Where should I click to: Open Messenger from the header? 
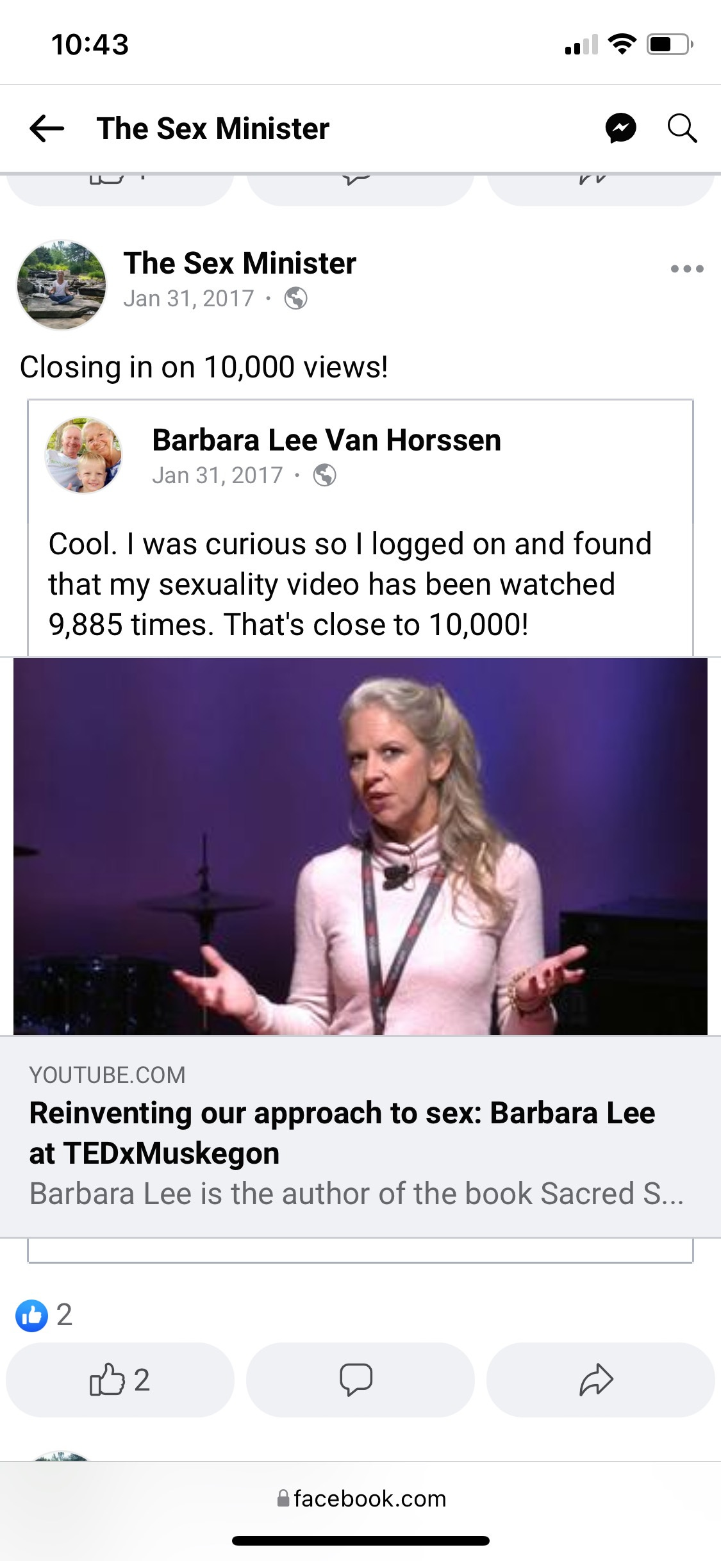[621, 128]
